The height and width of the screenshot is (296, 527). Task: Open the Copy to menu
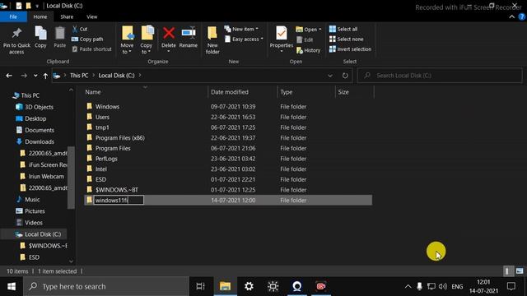tap(147, 40)
